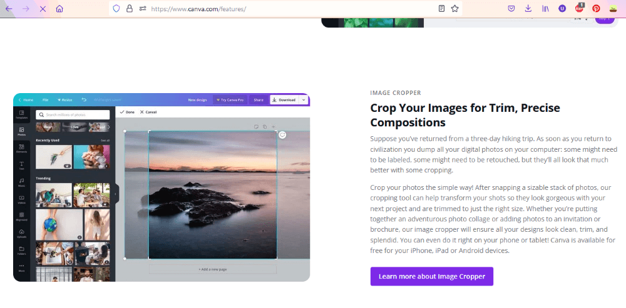Open the Adblock Plus extension
Viewport: 626px width, 308px height.
click(579, 8)
